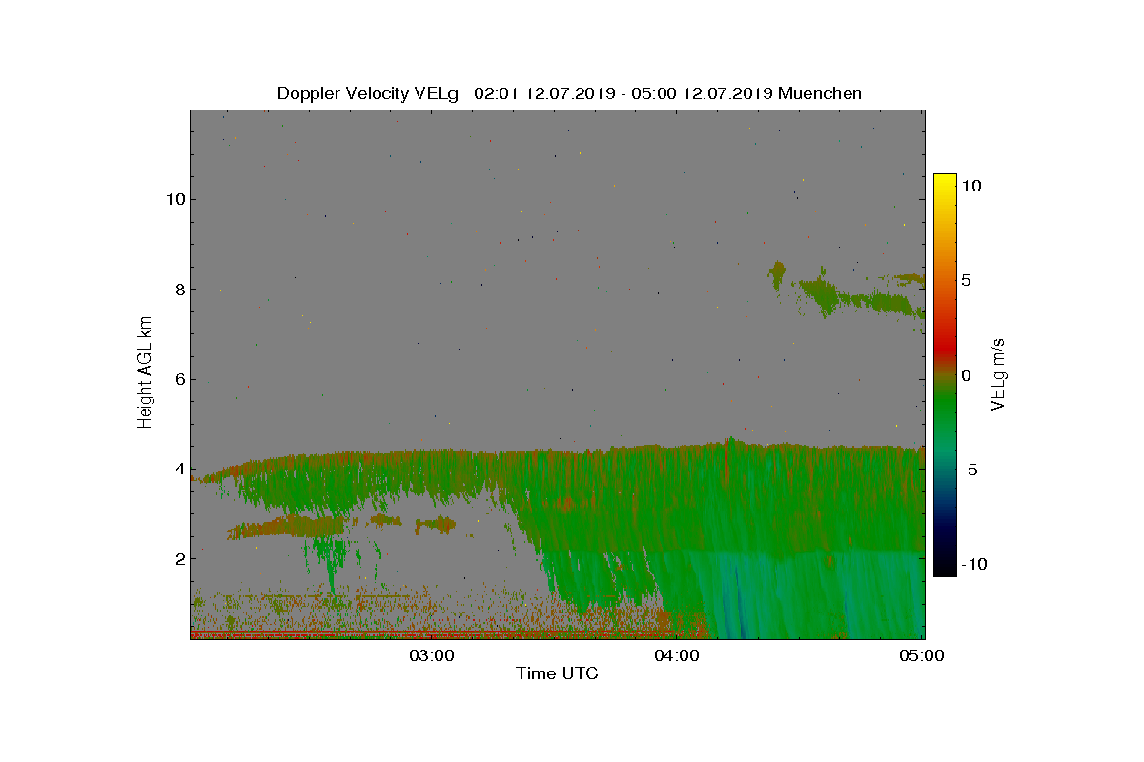Click the height tick label '2'

179,558
